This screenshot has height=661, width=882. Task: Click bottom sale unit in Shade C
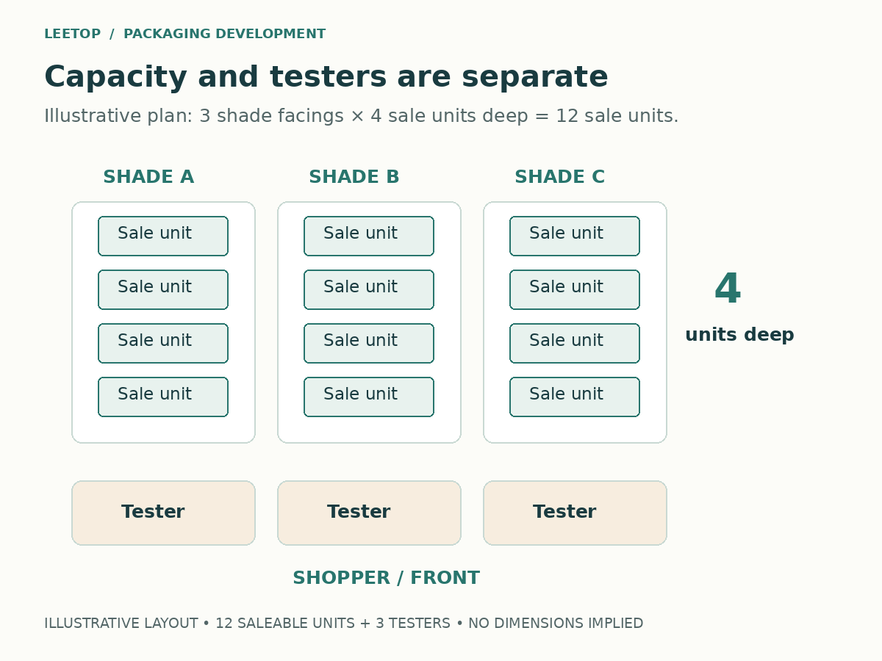point(575,397)
